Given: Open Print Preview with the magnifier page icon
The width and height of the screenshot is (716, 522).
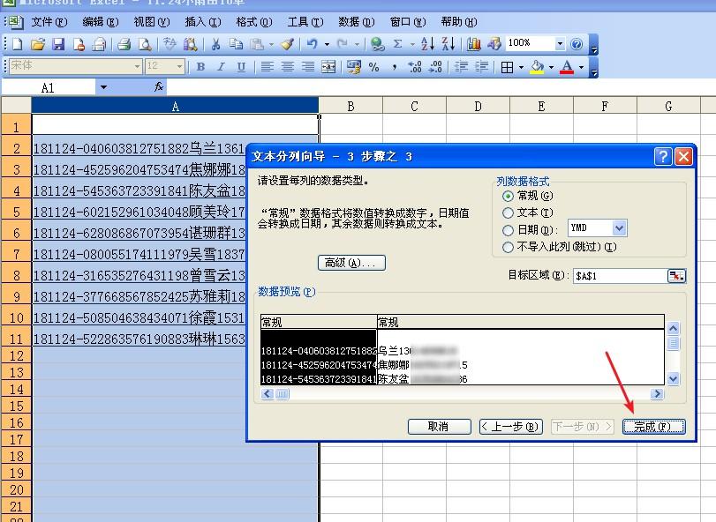Looking at the screenshot, I should pos(145,44).
